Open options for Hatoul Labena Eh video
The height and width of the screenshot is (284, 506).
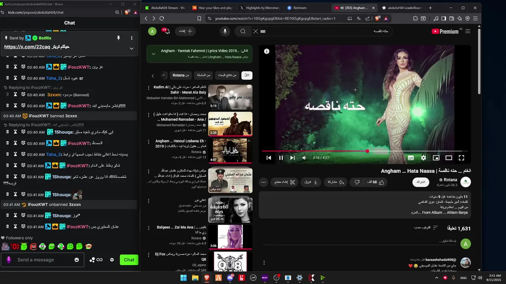pos(149,142)
